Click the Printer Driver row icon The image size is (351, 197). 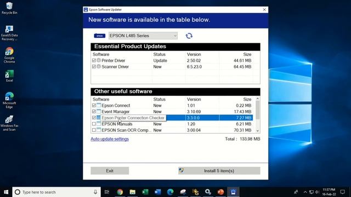point(99,60)
